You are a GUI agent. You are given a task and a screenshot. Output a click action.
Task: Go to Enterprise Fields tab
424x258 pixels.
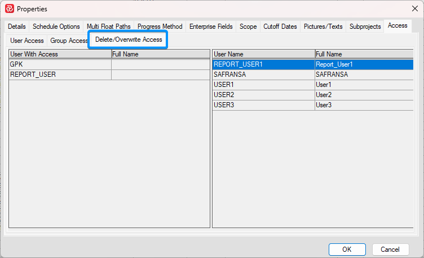(x=211, y=27)
